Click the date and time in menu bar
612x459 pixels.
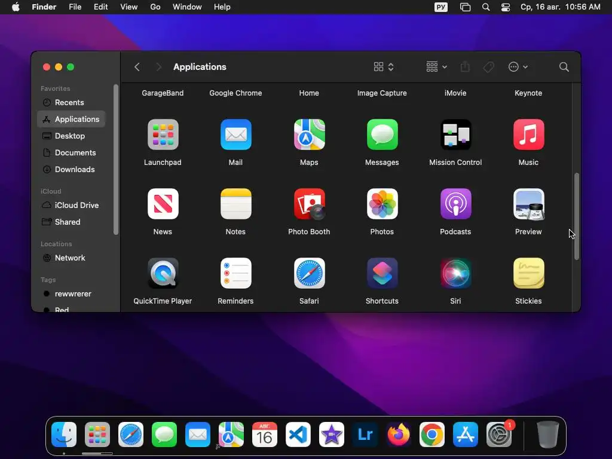pos(561,7)
